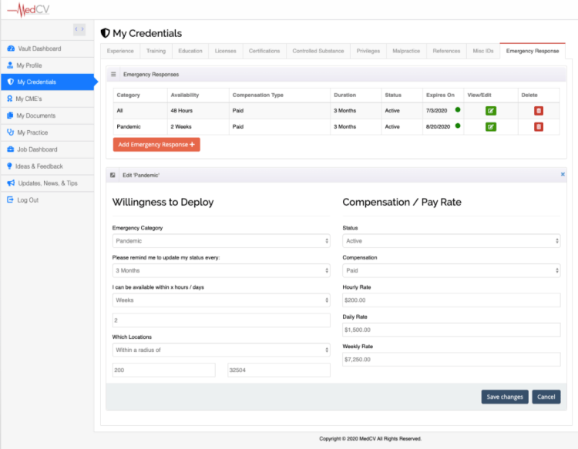Click green status dot beside 8/20/2020
The image size is (578, 449).
[x=458, y=126]
